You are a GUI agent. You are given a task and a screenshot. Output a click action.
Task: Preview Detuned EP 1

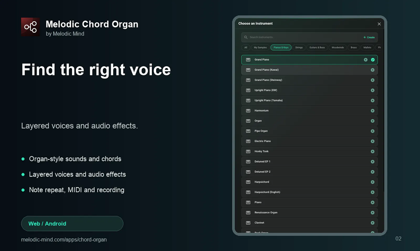point(372,162)
